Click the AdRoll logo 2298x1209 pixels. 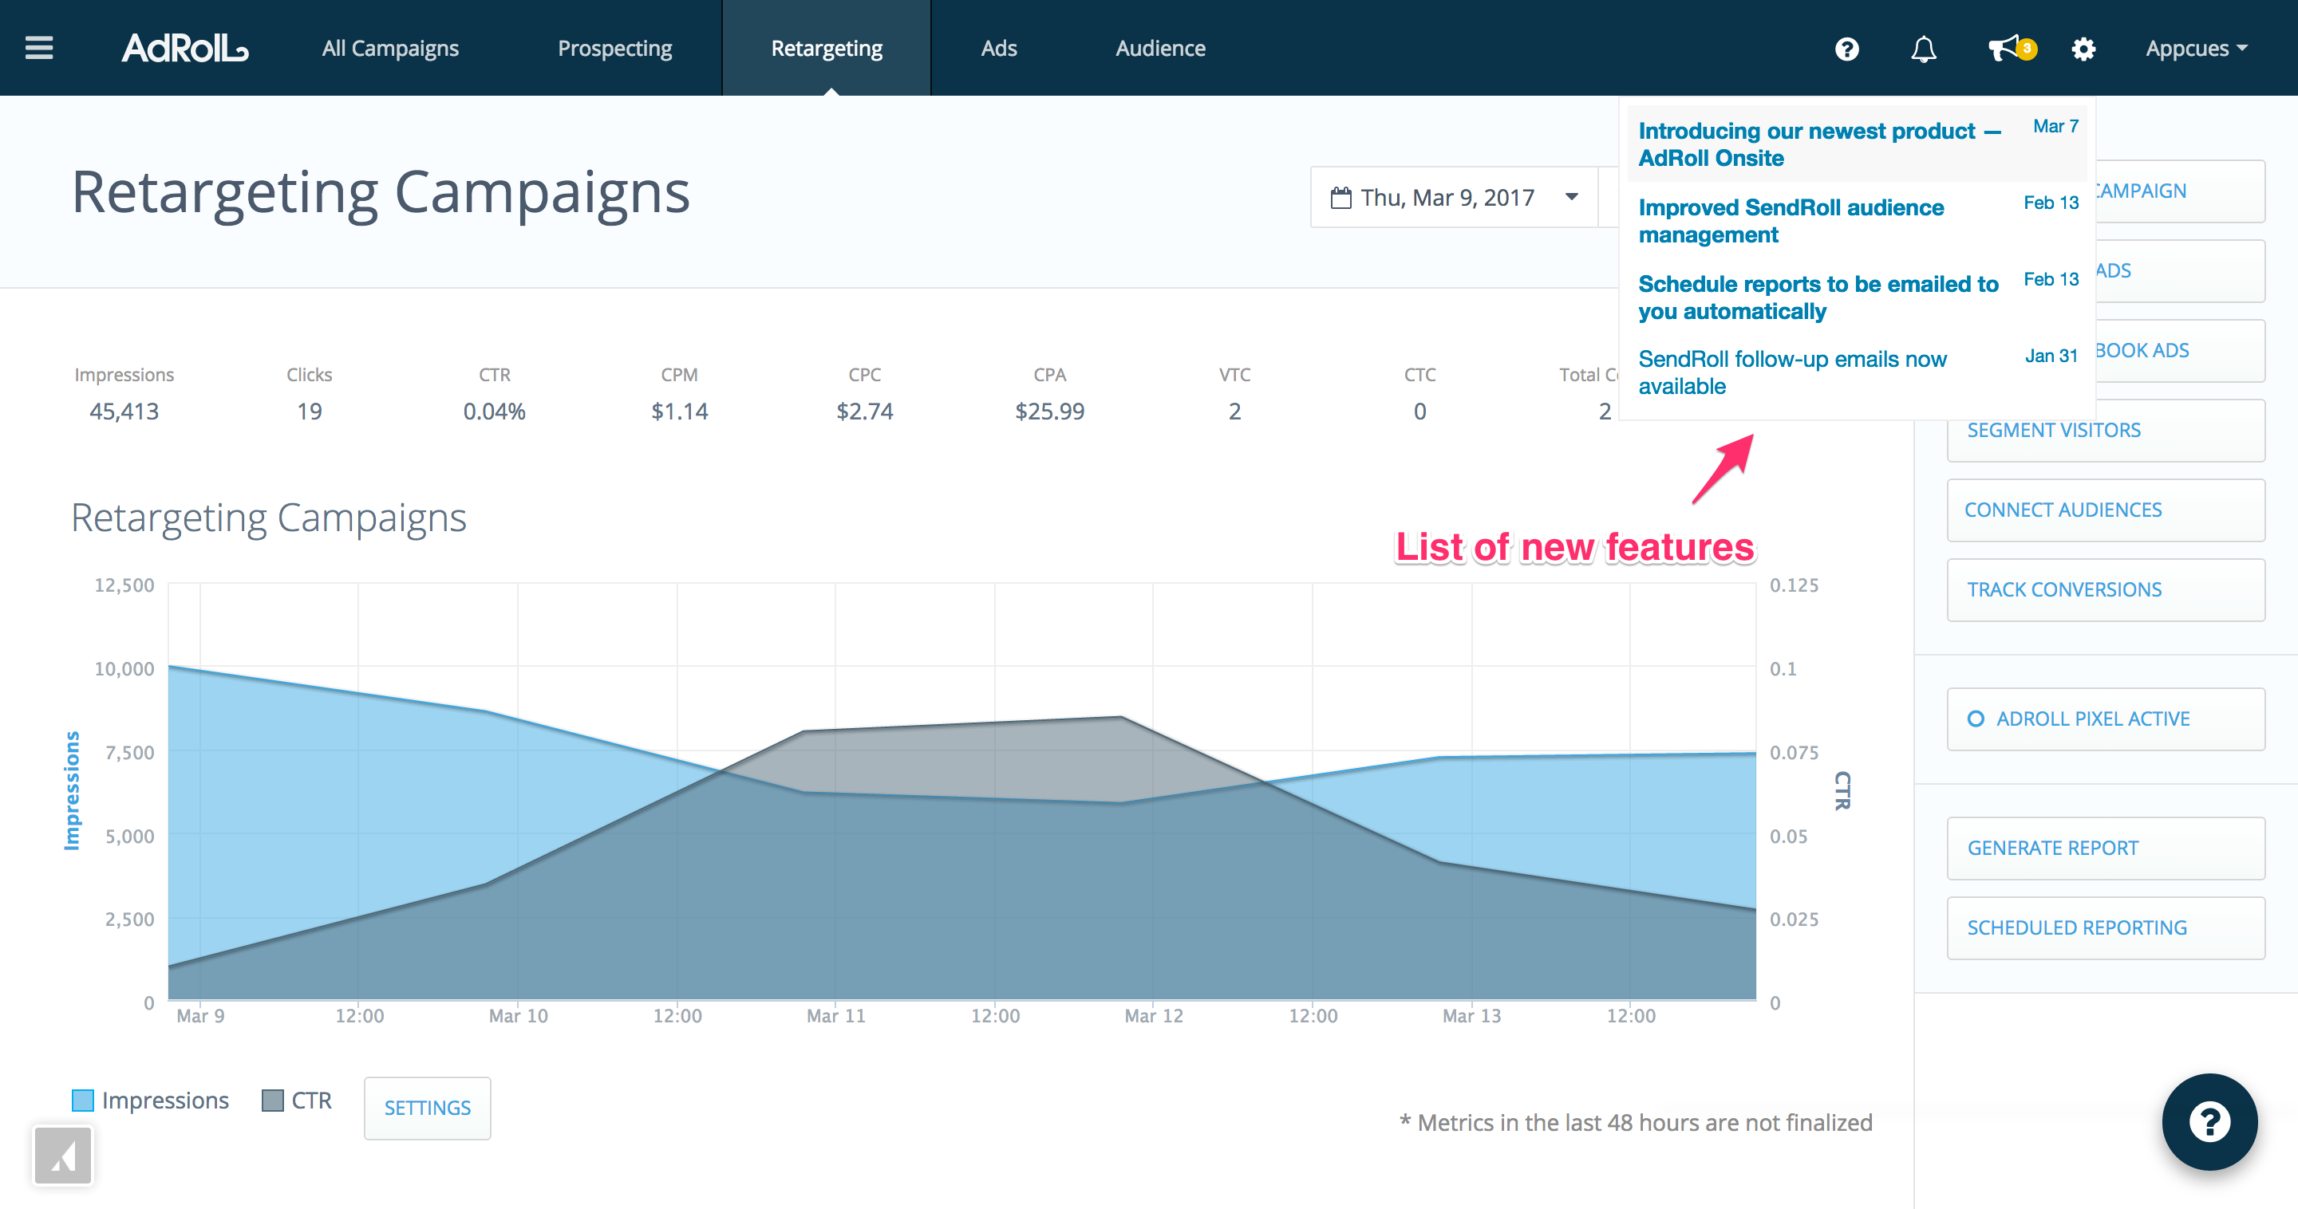(184, 48)
